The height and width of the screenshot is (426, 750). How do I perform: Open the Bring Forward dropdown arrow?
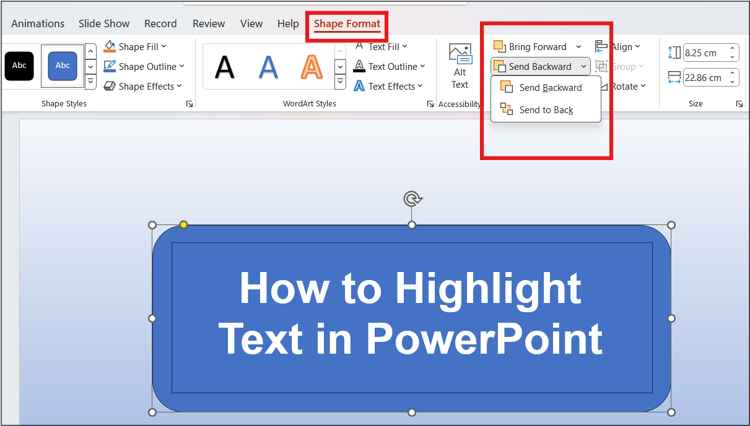[578, 46]
